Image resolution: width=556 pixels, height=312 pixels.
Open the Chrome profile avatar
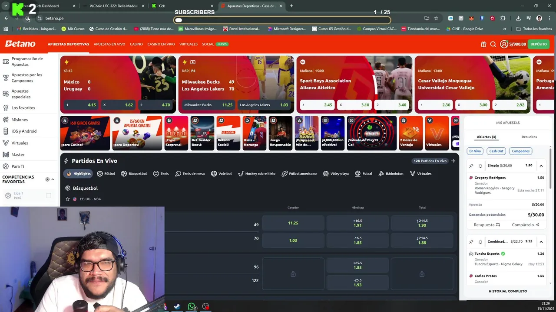[539, 18]
